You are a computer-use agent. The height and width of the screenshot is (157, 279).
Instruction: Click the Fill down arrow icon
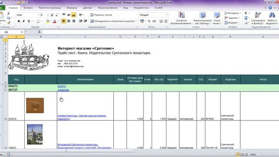(246, 18)
